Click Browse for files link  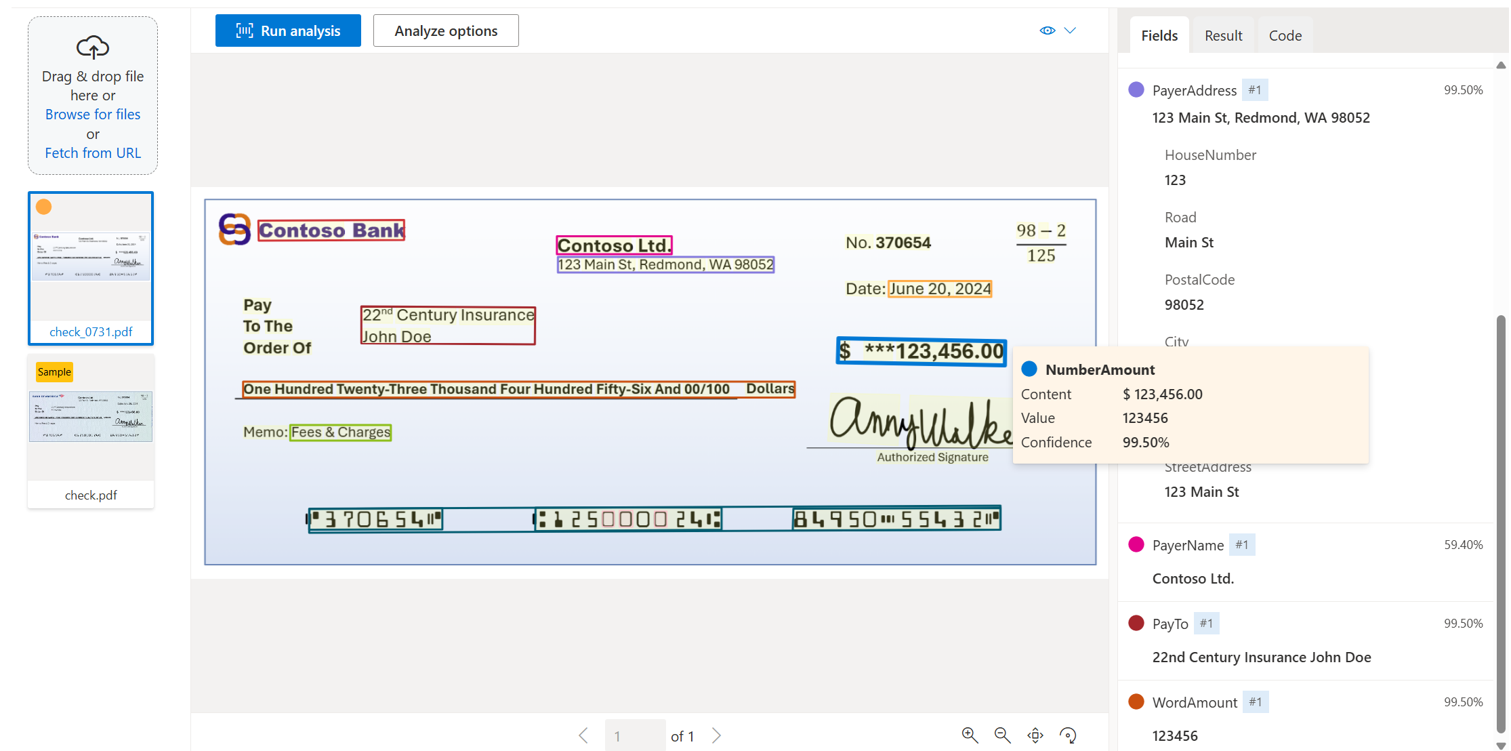click(94, 114)
